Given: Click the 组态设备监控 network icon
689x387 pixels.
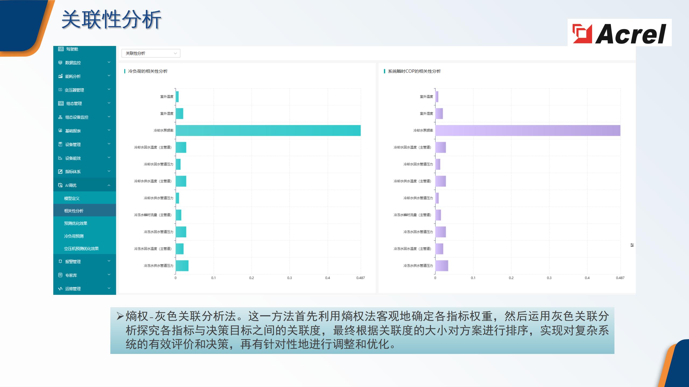Looking at the screenshot, I should [x=60, y=117].
